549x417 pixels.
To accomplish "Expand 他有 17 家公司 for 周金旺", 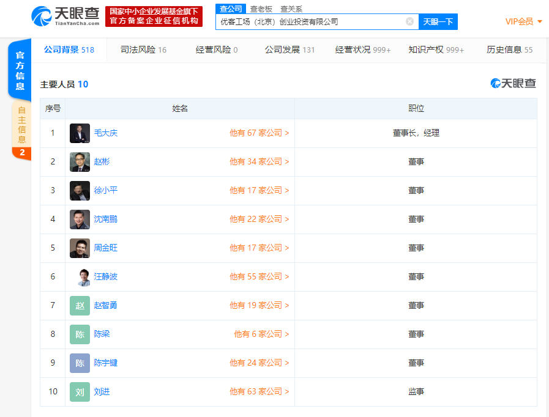I will 259,248.
